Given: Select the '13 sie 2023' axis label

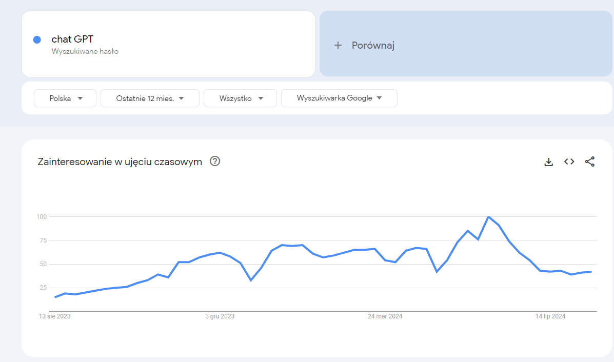Looking at the screenshot, I should (55, 316).
